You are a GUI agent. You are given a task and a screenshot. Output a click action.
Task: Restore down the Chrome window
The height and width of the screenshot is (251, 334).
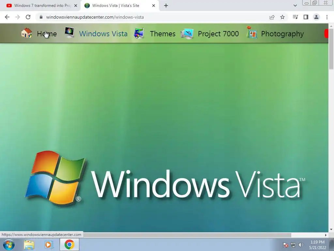(314, 3)
